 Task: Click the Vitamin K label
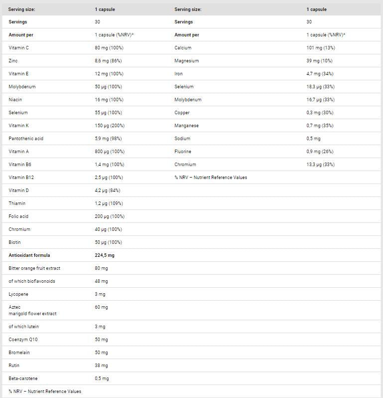coord(19,126)
